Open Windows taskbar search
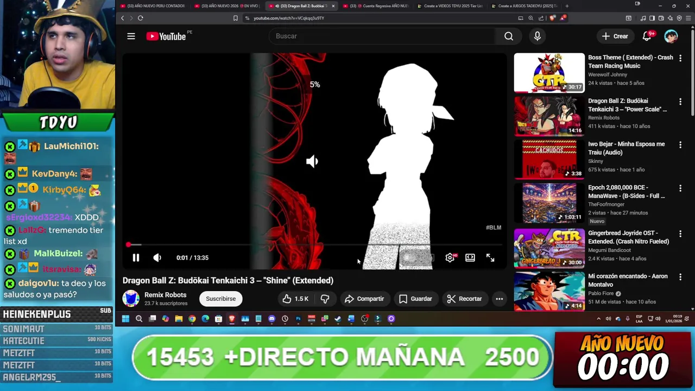Image resolution: width=695 pixels, height=391 pixels. pyautogui.click(x=139, y=319)
